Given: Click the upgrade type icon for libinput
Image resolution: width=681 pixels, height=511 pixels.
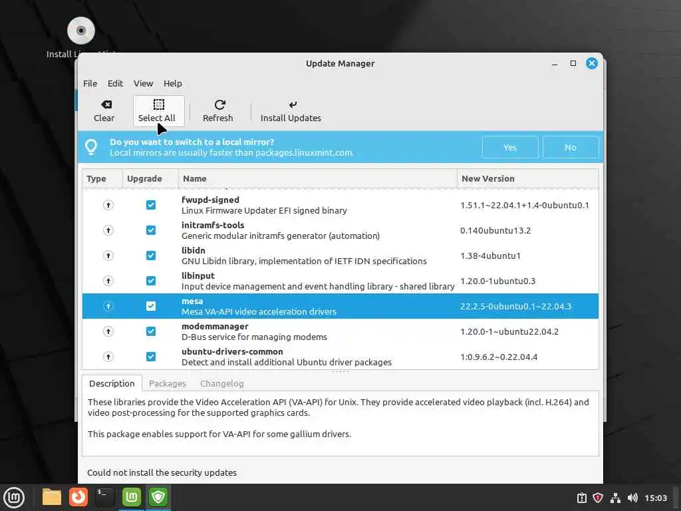Looking at the screenshot, I should coord(108,281).
